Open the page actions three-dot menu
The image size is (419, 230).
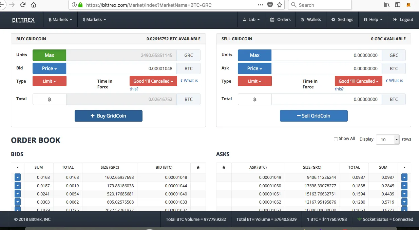click(x=261, y=5)
